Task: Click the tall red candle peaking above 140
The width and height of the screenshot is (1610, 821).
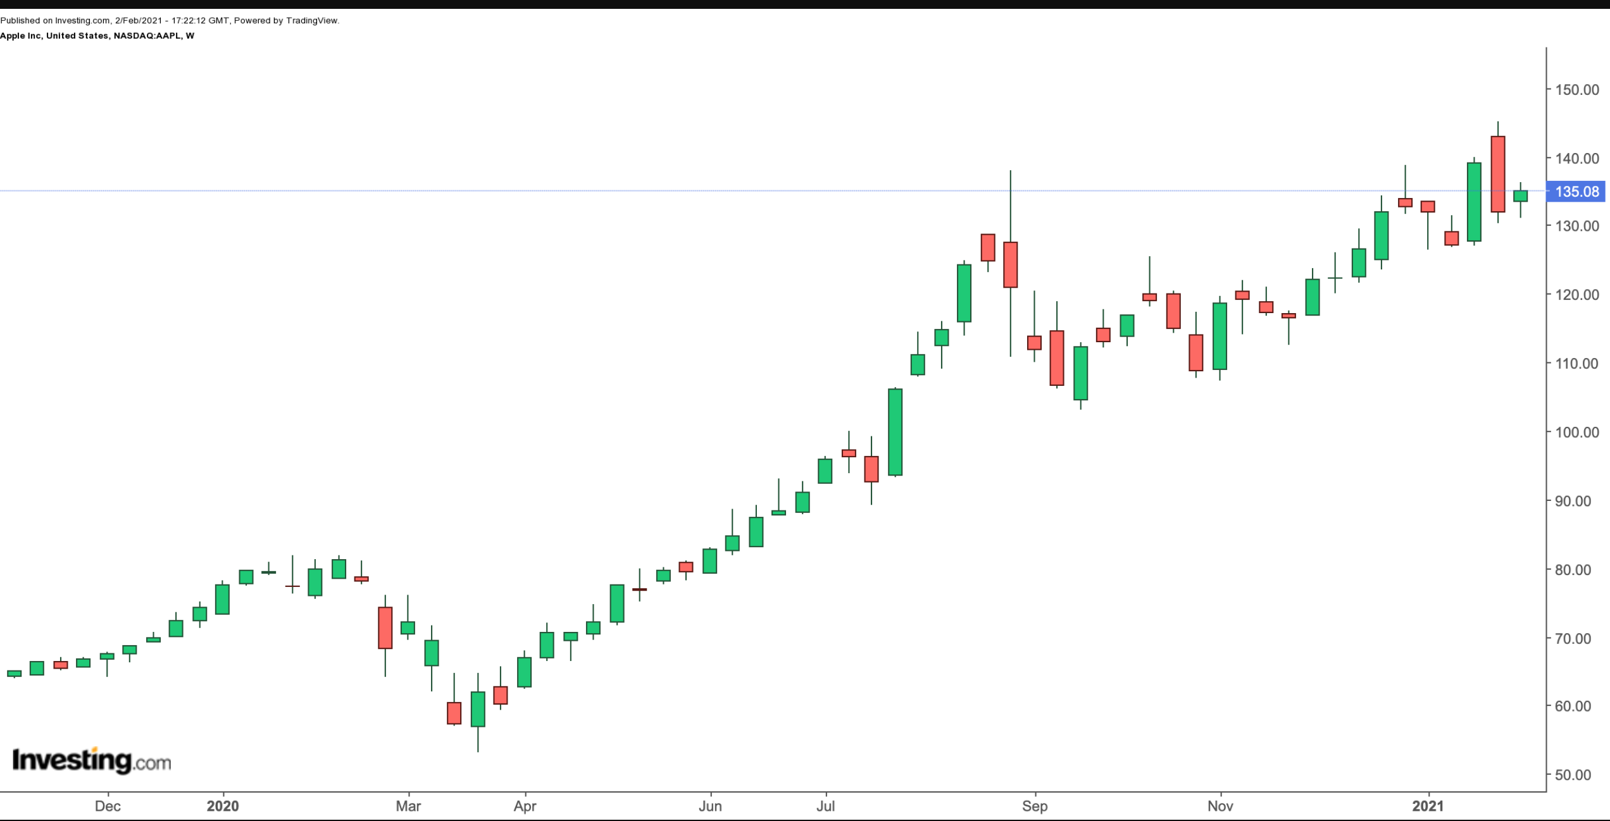Action: click(1498, 173)
